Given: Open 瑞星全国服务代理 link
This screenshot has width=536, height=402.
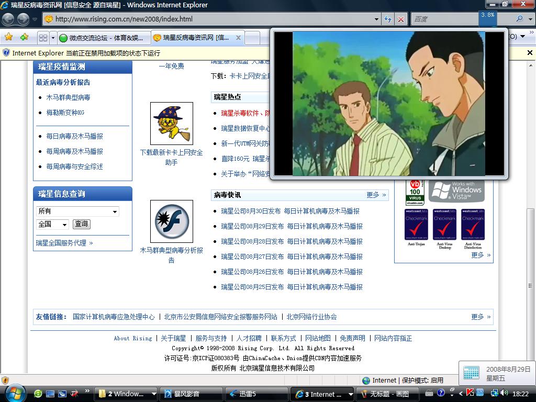Looking at the screenshot, I should (x=64, y=243).
